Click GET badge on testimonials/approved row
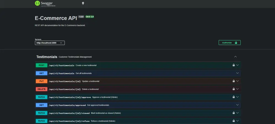275x124 pixels. pos(42,105)
